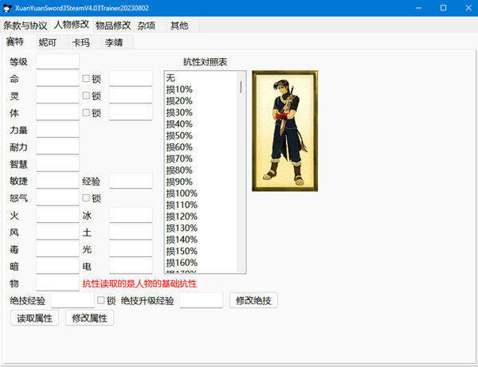Viewport: 478px width, 367px height.
Task: Focus the 风 resistance field
Action: coord(57,232)
